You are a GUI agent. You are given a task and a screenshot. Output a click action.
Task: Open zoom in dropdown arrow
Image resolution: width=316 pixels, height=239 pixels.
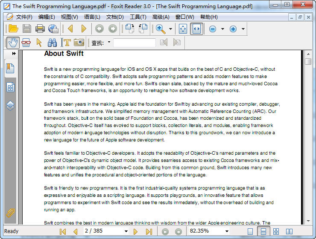click(243, 29)
